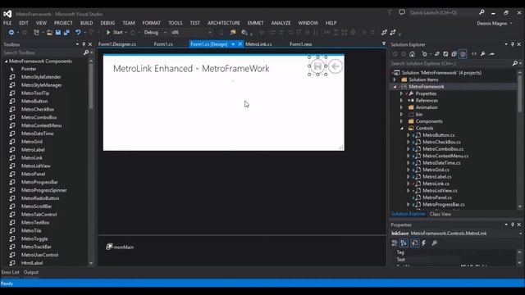Screen dimensions: 525x295
Task: Pin the Solution Explorer panel auto-hide pin
Action: (512, 44)
